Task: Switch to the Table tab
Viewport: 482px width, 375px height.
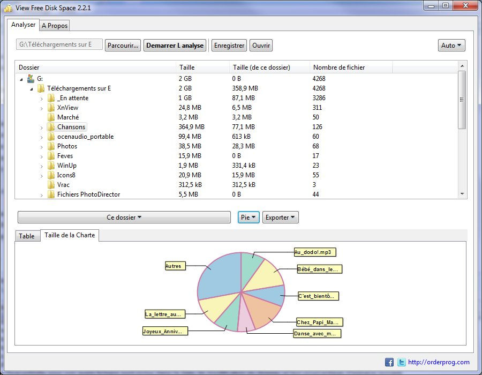Action: pyautogui.click(x=27, y=236)
